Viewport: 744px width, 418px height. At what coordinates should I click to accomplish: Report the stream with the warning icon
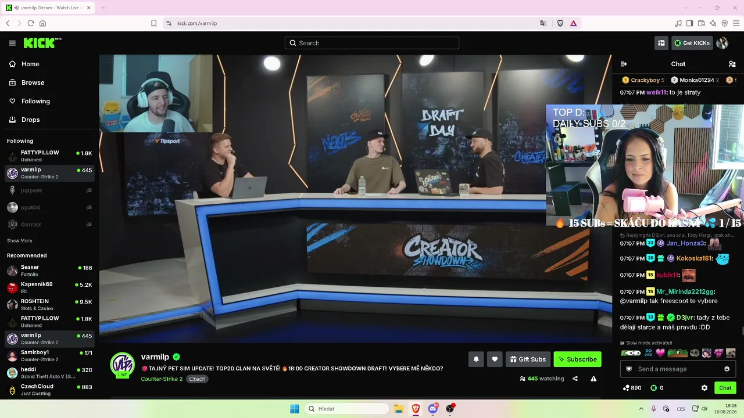click(593, 379)
